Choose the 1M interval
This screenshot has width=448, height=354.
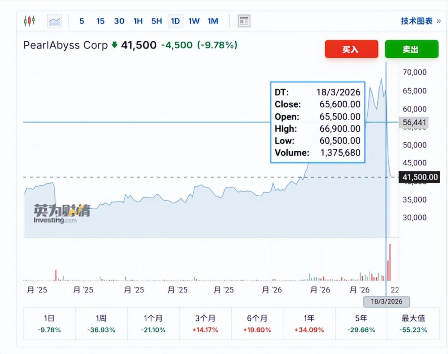pyautogui.click(x=213, y=21)
